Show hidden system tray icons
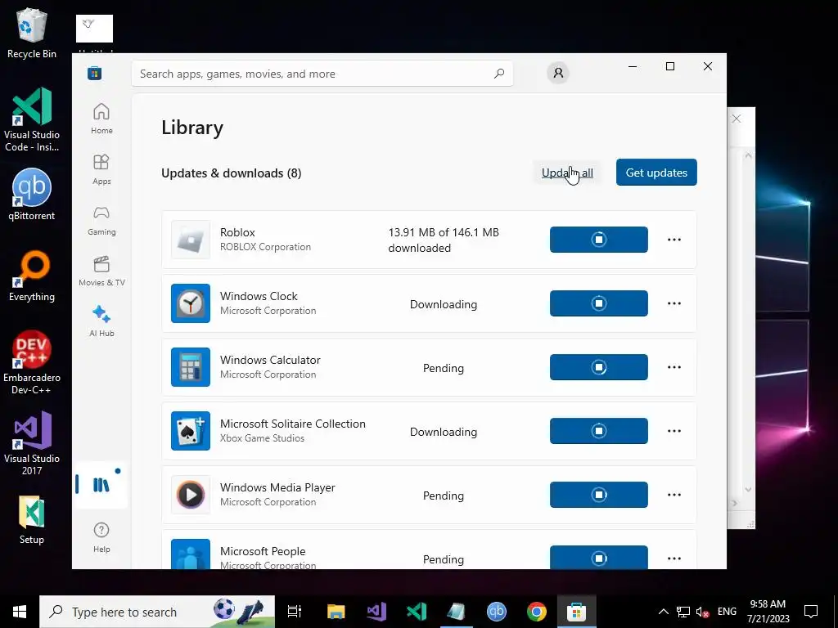 coord(663,612)
